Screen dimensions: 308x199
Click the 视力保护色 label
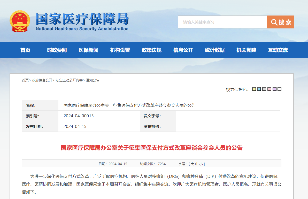click(x=237, y=90)
